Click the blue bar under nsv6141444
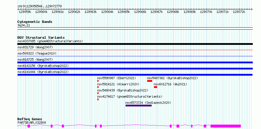 point(135,75)
